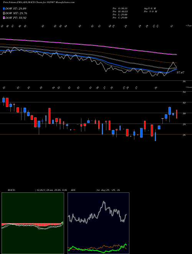Click the chart title for 532907 MunafaSutra.com
This screenshot has width=192, height=254.
pyautogui.click(x=39, y=2)
